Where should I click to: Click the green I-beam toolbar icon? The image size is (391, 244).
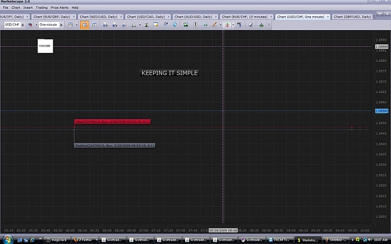(x=146, y=25)
